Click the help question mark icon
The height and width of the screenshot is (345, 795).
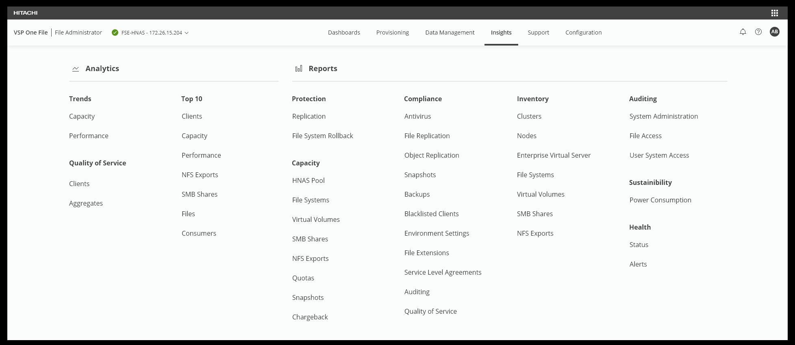tap(758, 32)
